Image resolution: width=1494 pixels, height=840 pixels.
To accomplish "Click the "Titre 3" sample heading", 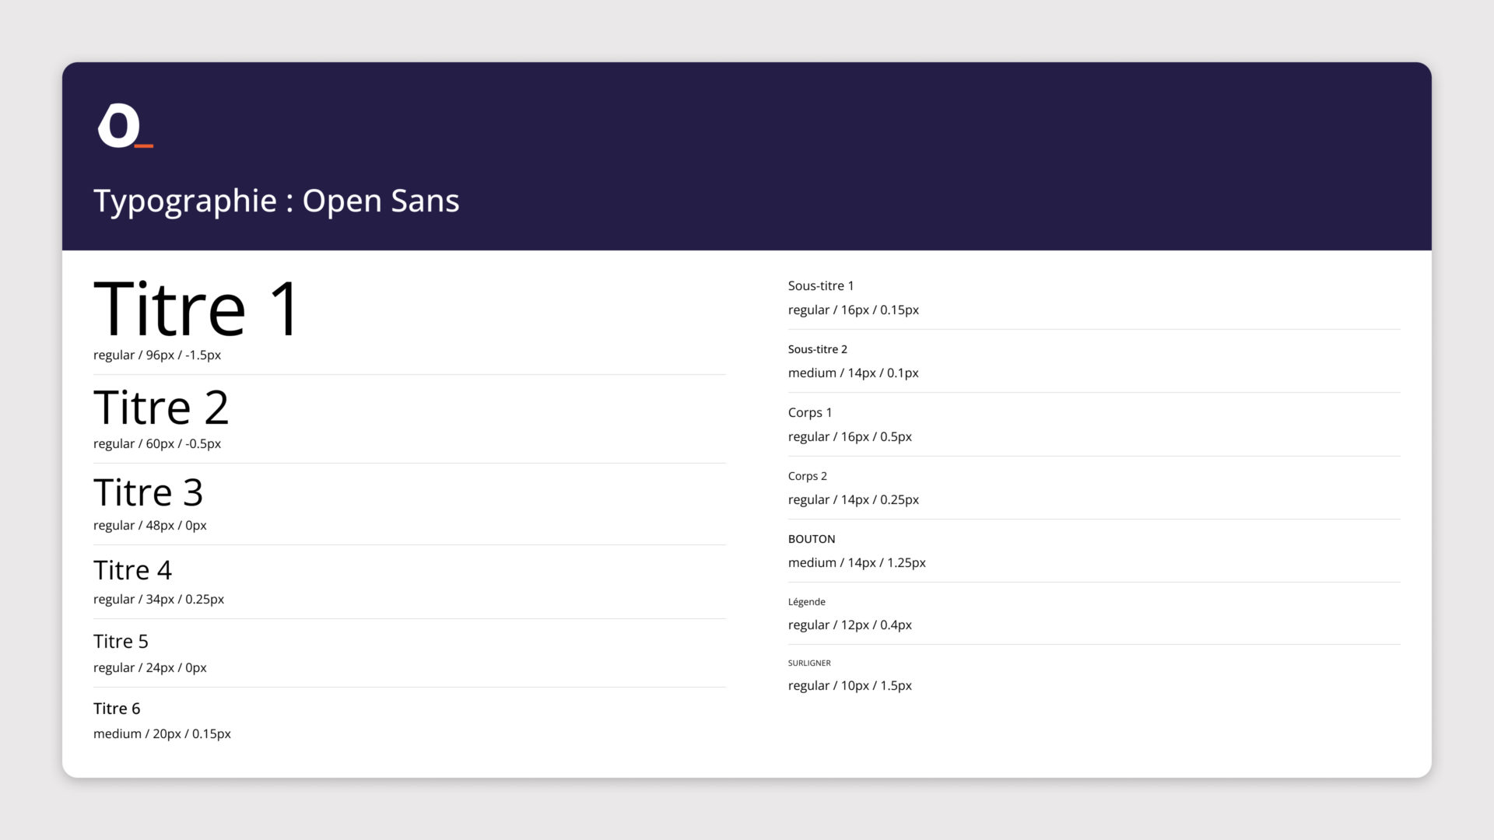I will pyautogui.click(x=148, y=492).
